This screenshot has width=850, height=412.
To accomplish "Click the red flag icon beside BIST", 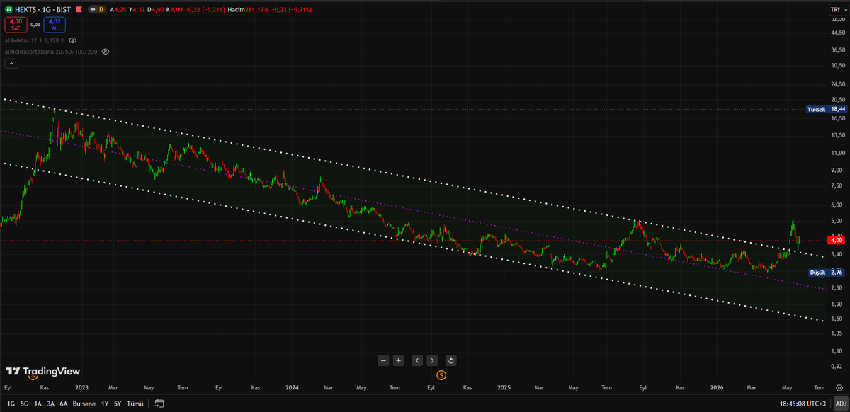I will 78,10.
